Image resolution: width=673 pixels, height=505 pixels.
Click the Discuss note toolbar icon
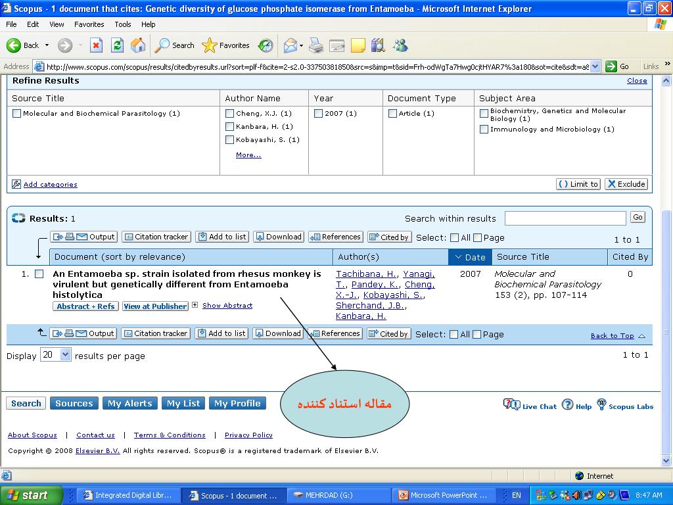[358, 45]
